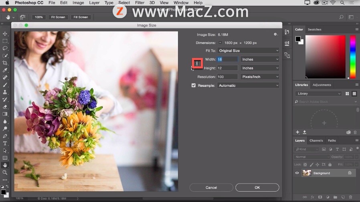Open the Library selection dropdown
This screenshot has height=202, width=360.
tap(318, 94)
